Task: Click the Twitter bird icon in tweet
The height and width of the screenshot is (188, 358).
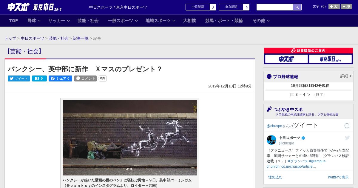Action: pos(347,138)
